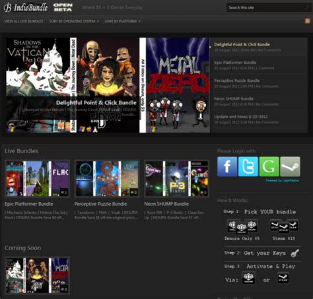Open the Perceptive Puzzle Bundle thumbnail
Screen dimensions: 313x299
coord(107,178)
